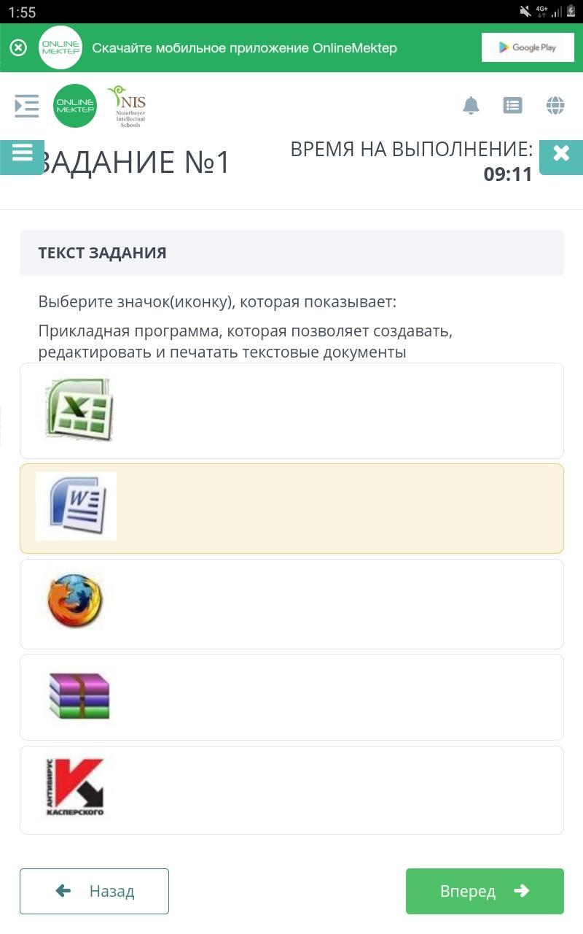
Task: Tap the OnlineMektep logo in green banner
Action: click(60, 48)
